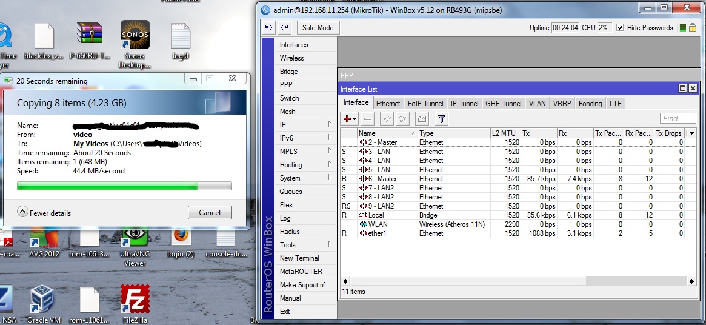Select the console-du file icon
This screenshot has height=325, width=706.
click(x=225, y=238)
